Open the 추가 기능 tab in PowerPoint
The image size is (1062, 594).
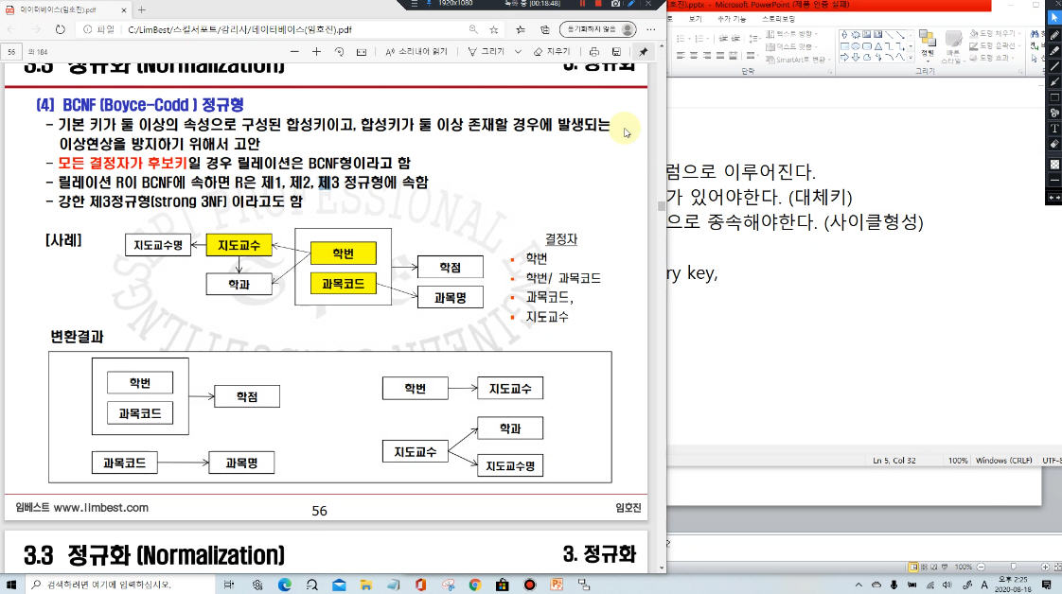coord(732,19)
